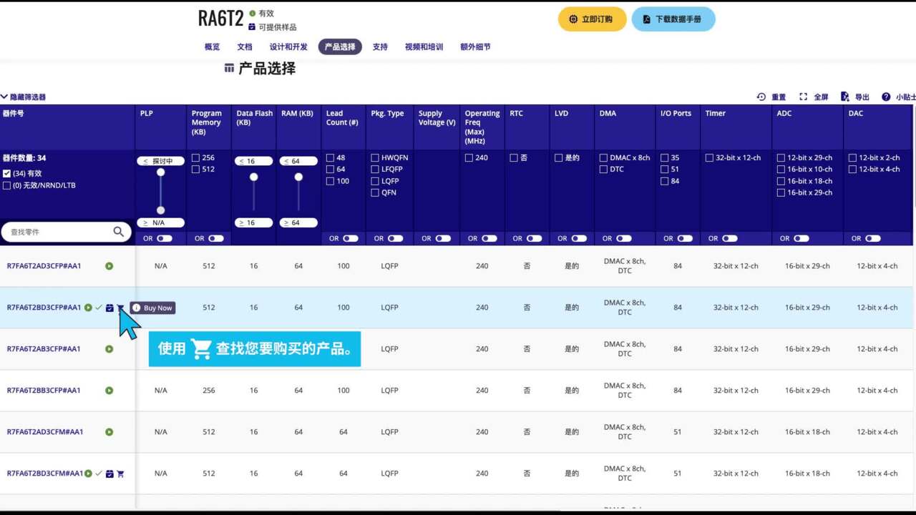Check the 48 Lead Count checkbox
916x515 pixels.
tap(330, 157)
